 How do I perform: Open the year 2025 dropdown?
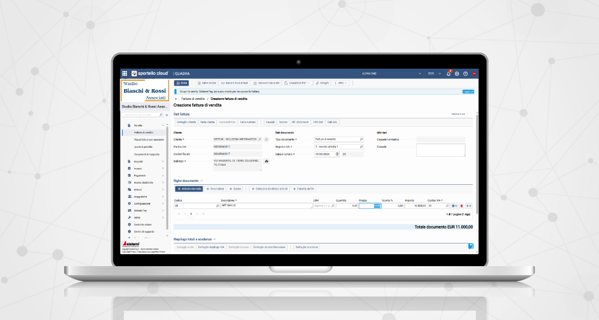pyautogui.click(x=433, y=74)
